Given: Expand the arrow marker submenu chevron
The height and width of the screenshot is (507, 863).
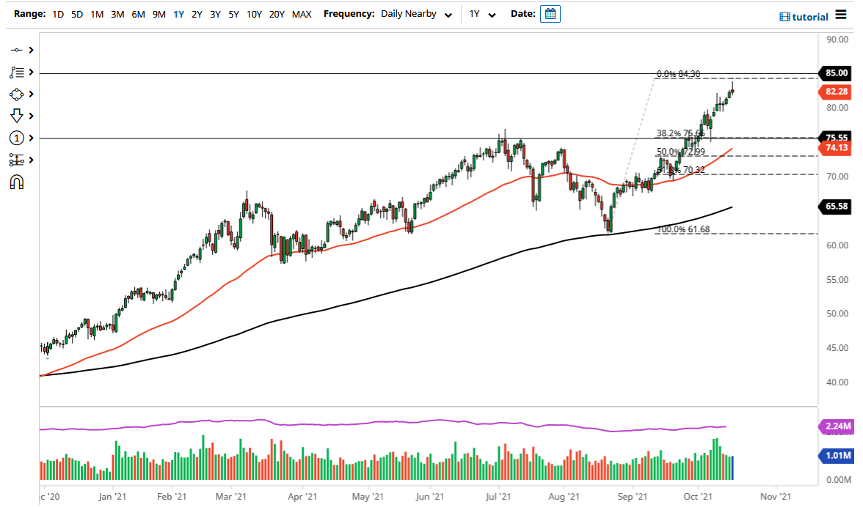Looking at the screenshot, I should [32, 116].
